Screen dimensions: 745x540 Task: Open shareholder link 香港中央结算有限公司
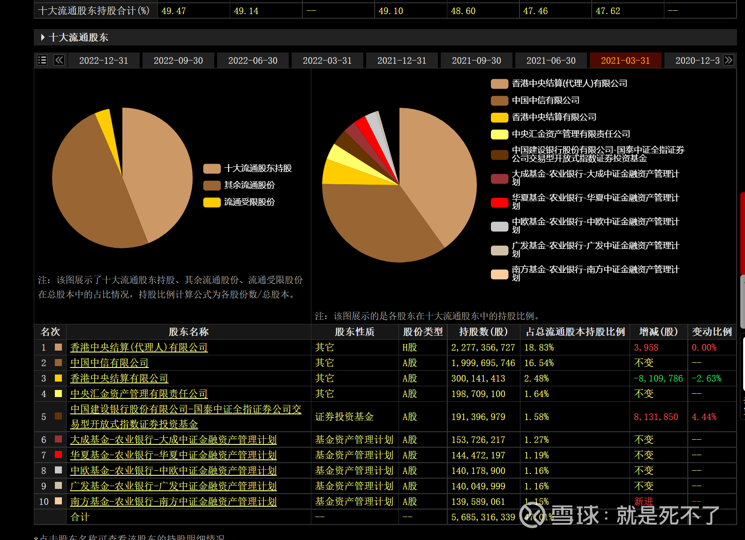pyautogui.click(x=119, y=378)
